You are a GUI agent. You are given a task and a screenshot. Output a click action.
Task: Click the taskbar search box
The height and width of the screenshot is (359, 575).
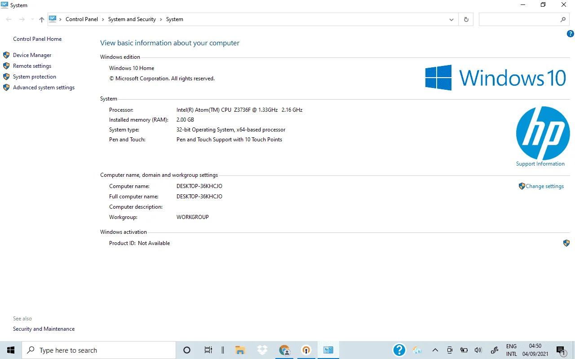99,350
